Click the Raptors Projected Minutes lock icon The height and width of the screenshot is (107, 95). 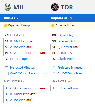click(54, 68)
